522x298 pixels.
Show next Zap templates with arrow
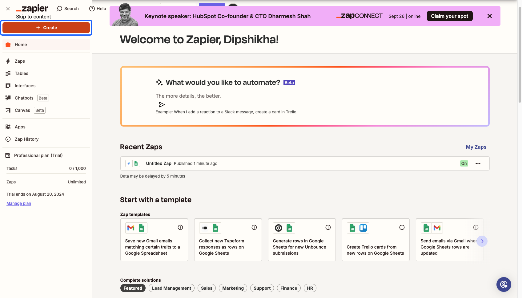click(482, 241)
